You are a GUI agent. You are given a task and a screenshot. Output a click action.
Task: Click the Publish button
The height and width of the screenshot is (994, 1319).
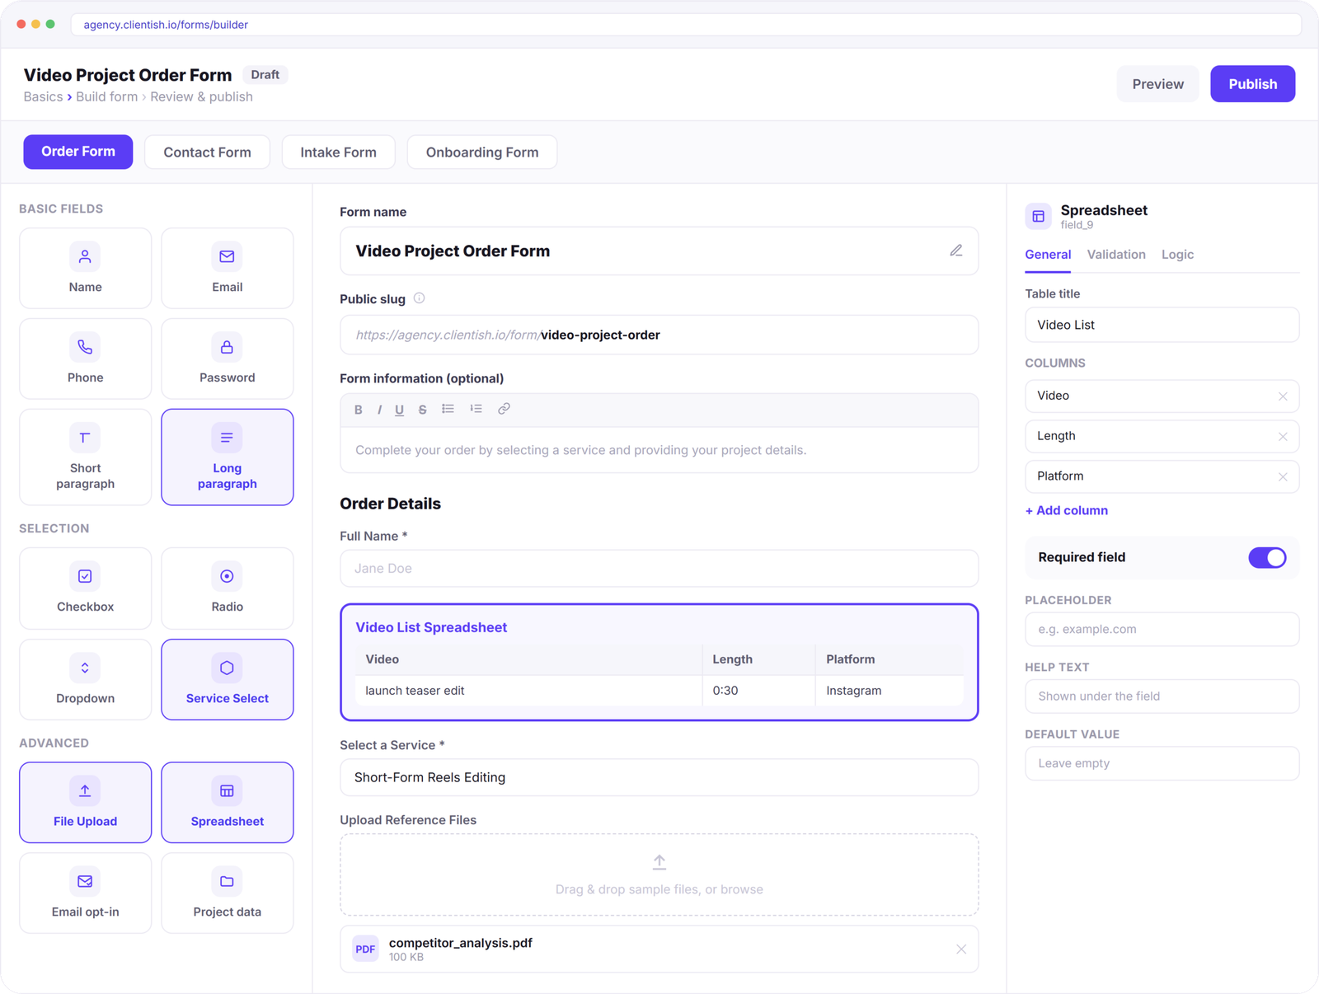(x=1252, y=84)
